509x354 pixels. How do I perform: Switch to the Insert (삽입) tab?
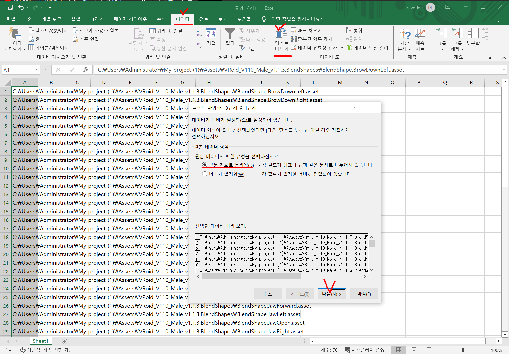75,19
